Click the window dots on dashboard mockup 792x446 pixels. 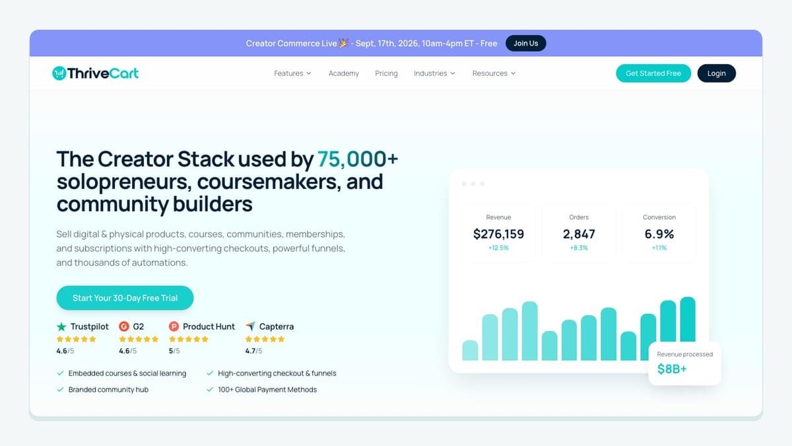pyautogui.click(x=473, y=184)
